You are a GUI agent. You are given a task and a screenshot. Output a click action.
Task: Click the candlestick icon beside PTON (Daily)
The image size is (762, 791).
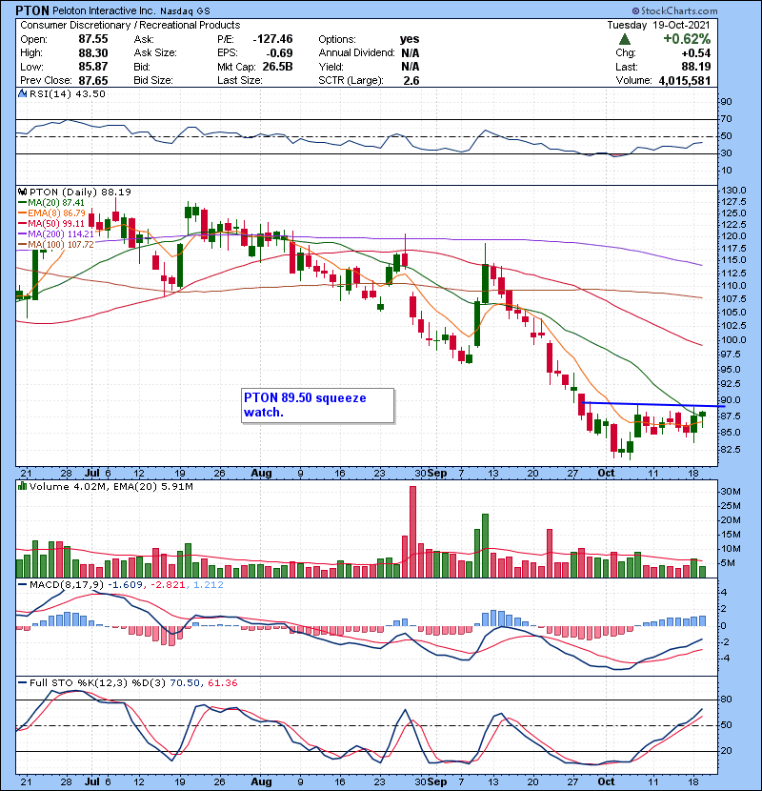(22, 193)
